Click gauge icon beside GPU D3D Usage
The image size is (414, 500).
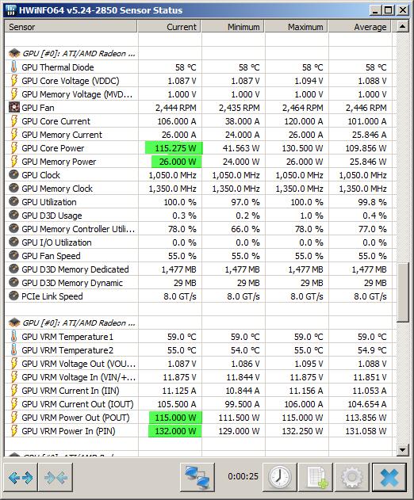(x=13, y=216)
